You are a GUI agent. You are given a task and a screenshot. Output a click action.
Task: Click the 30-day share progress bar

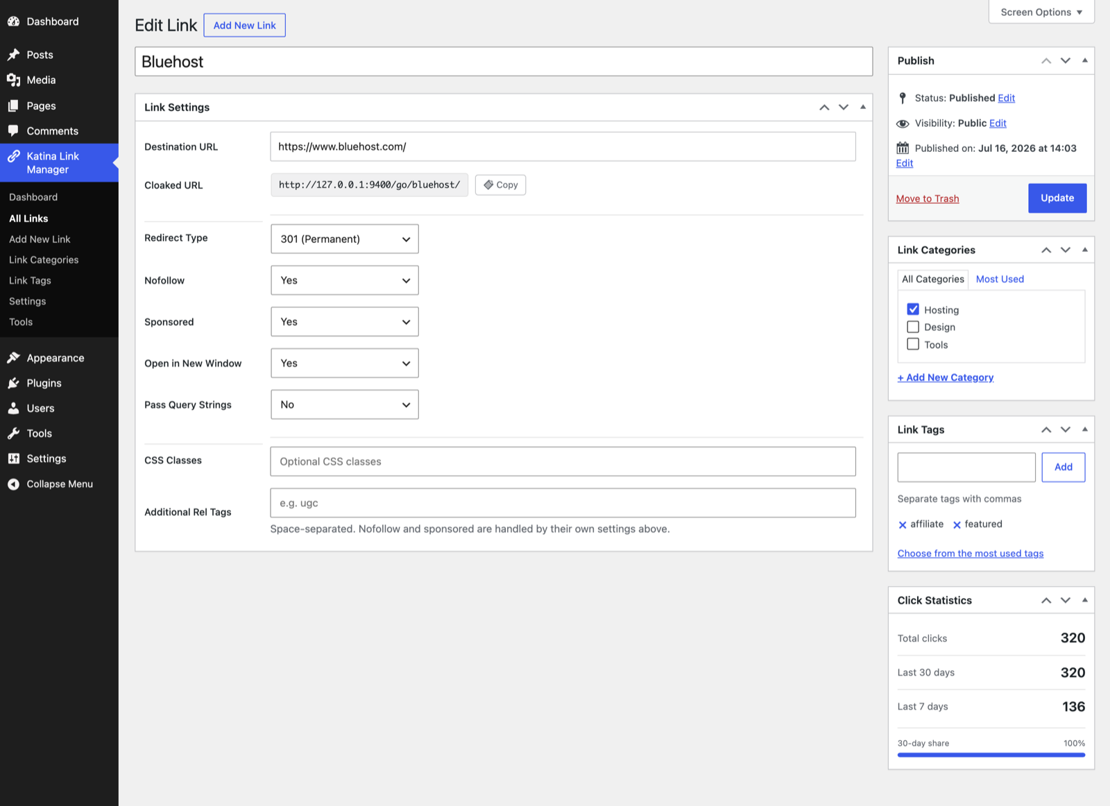click(x=991, y=755)
